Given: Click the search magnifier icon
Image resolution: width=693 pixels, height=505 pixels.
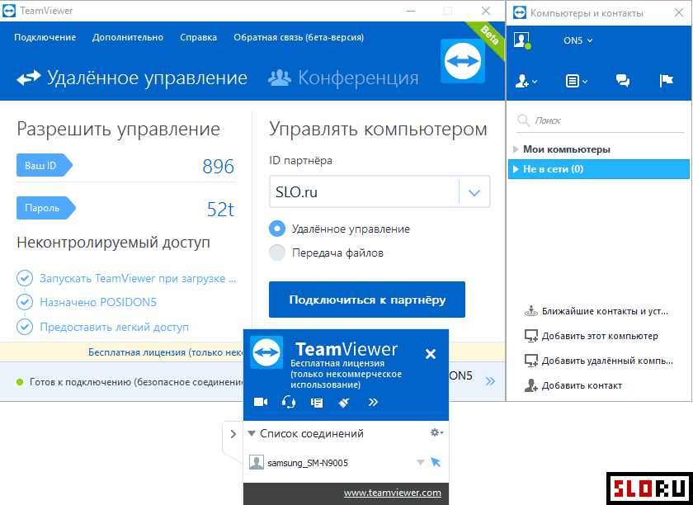Looking at the screenshot, I should pyautogui.click(x=523, y=120).
